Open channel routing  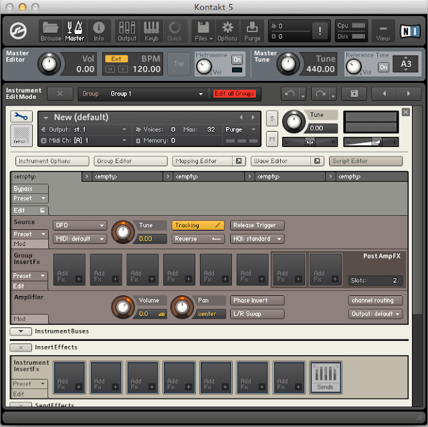coord(375,301)
